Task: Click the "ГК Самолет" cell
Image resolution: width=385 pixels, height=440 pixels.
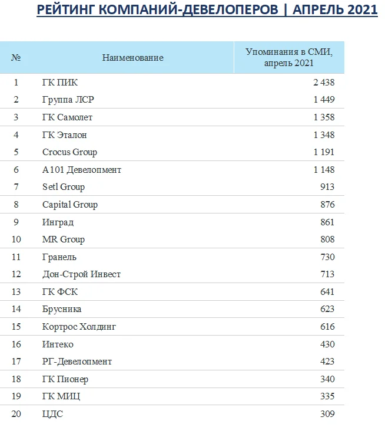Action: 67,117
